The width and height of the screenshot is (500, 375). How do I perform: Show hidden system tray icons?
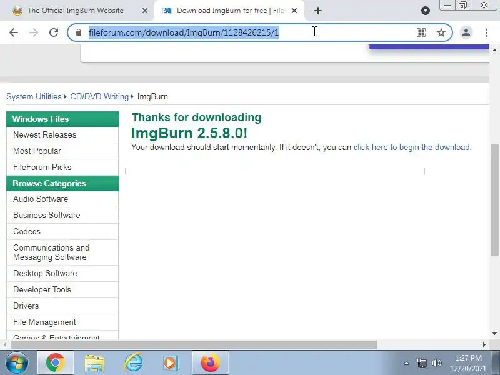[407, 363]
